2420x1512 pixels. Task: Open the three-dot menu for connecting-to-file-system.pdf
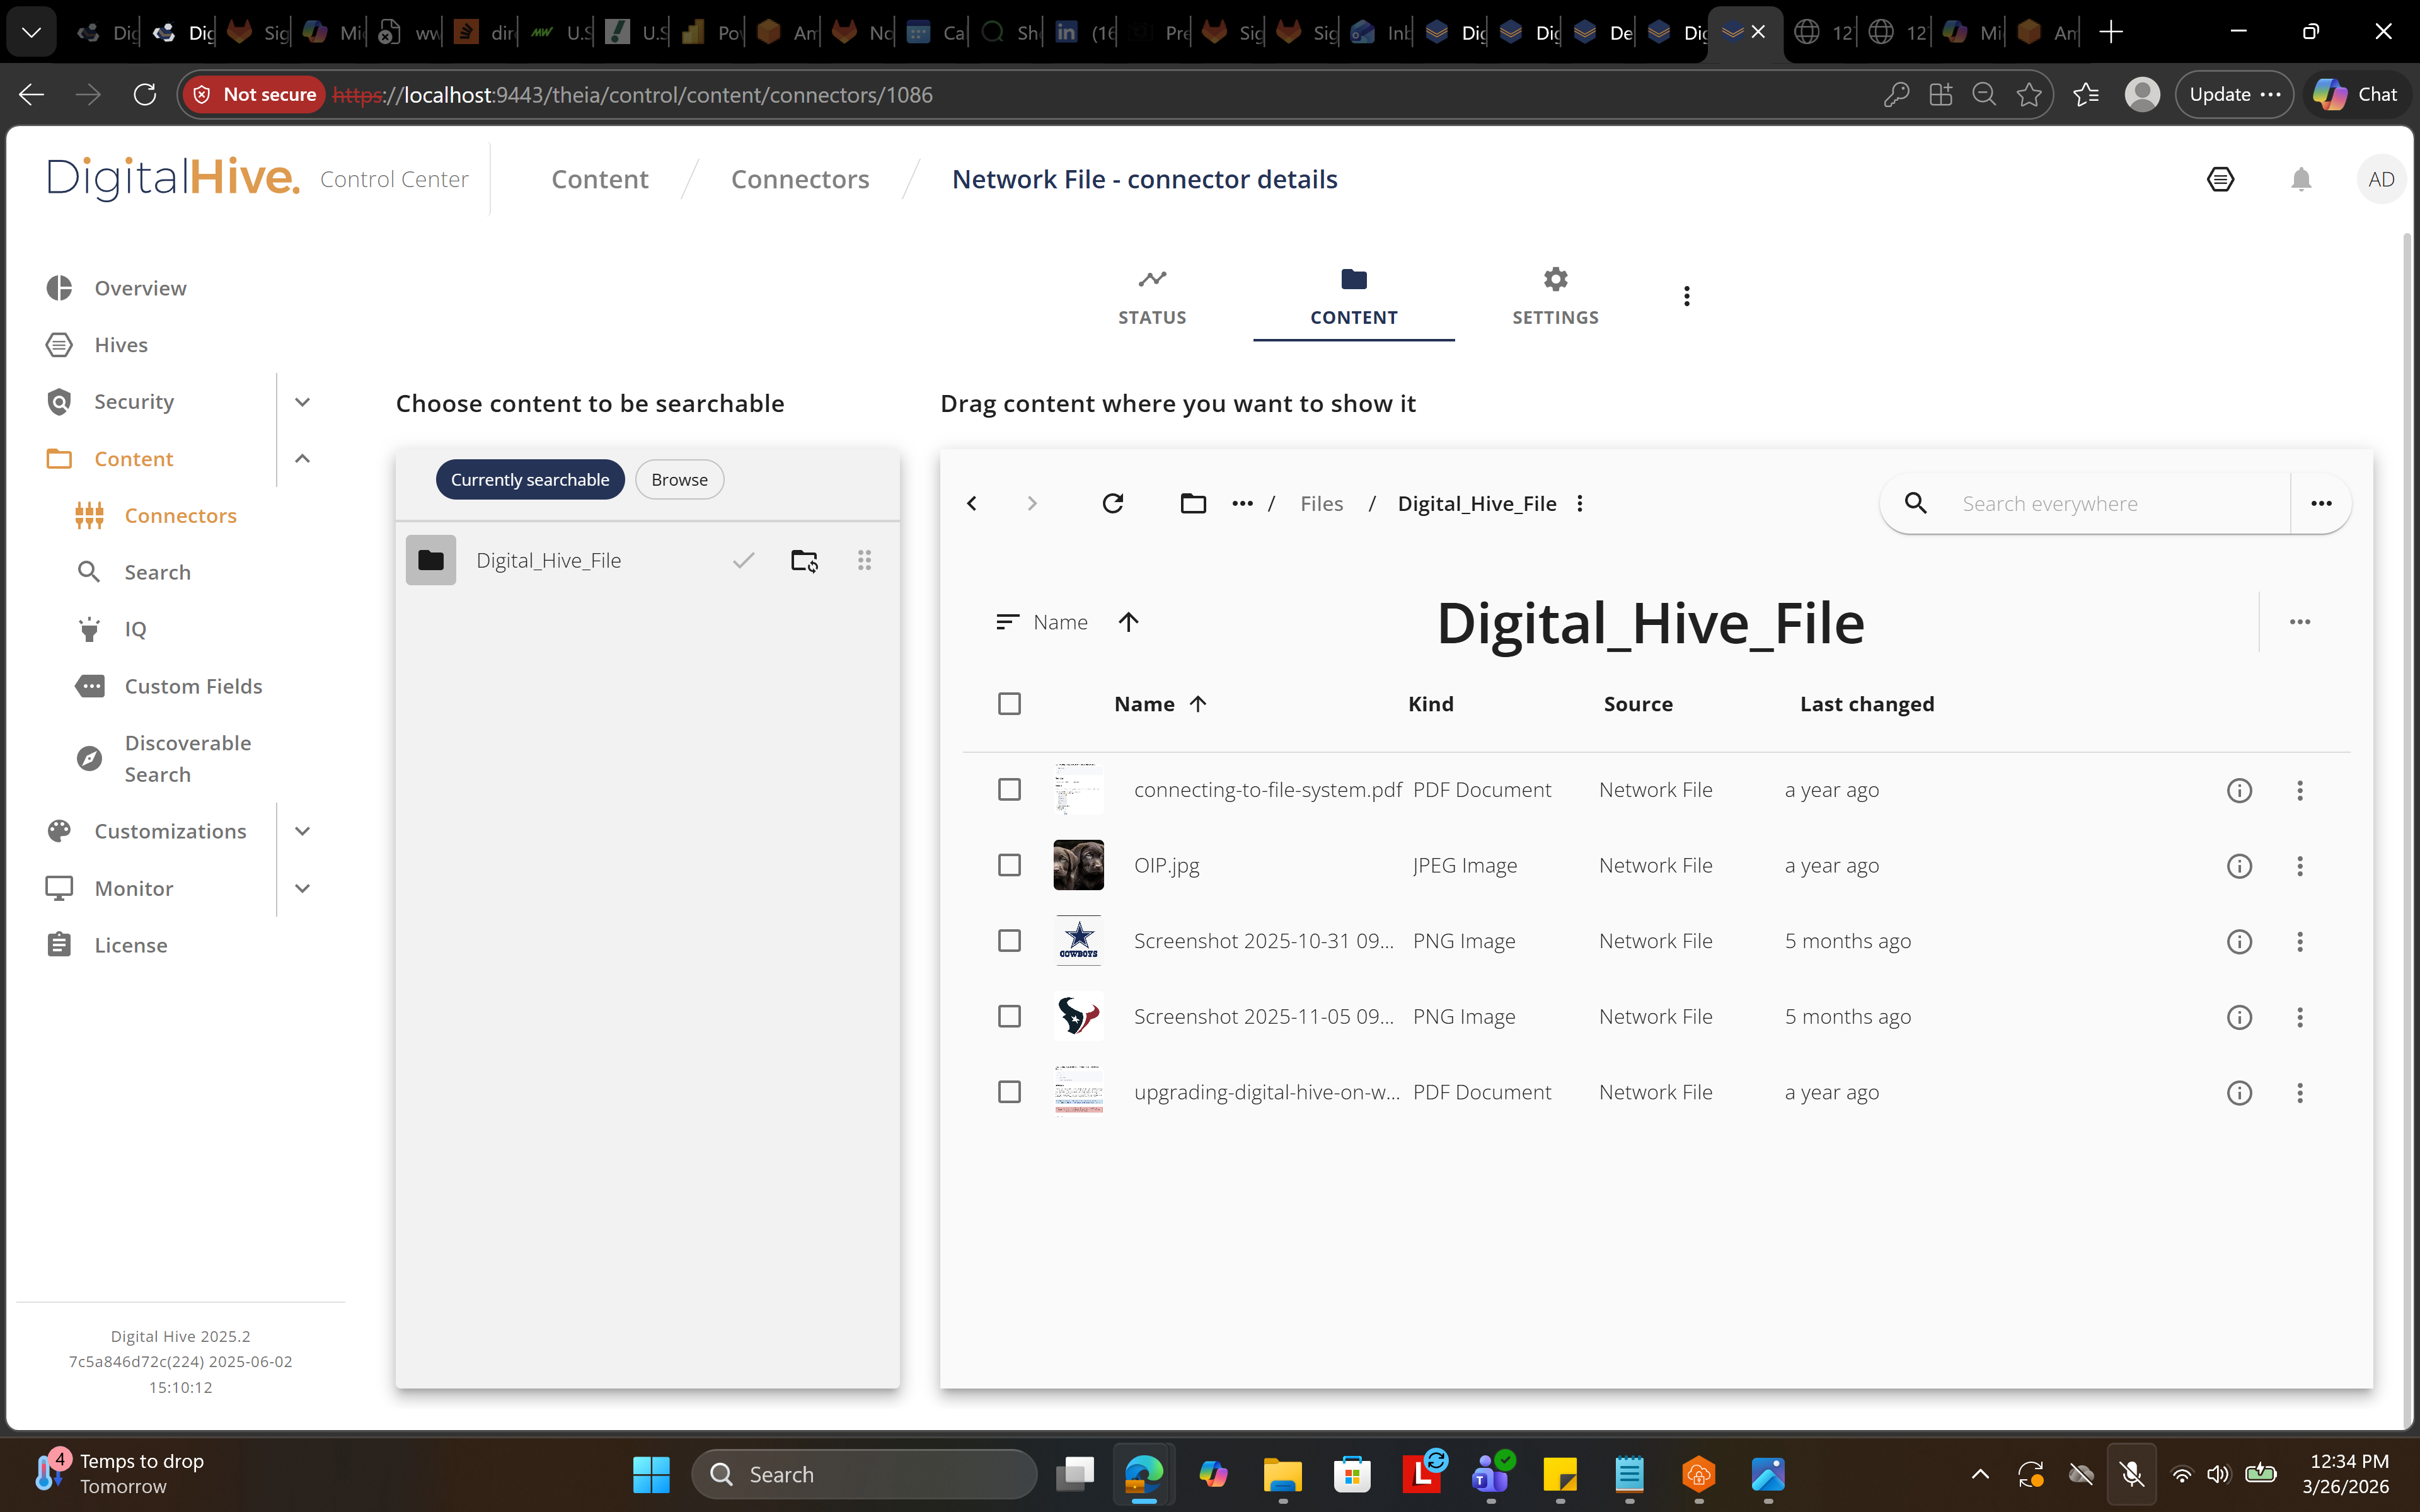click(2300, 791)
